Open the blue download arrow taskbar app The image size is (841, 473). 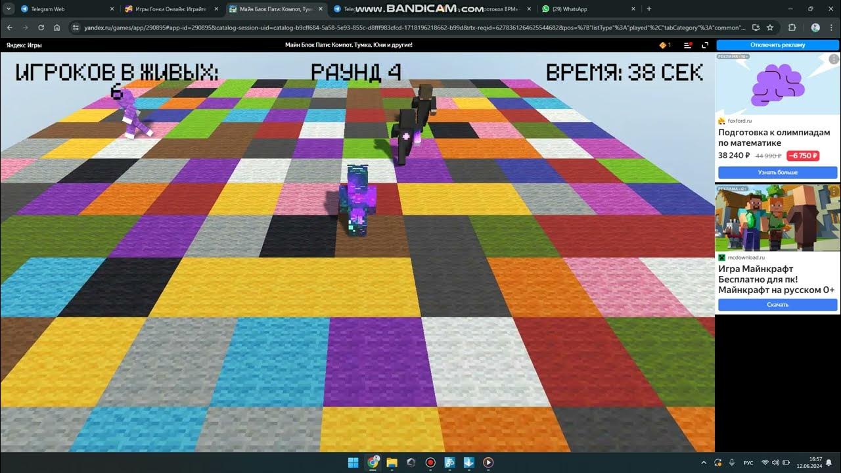pyautogui.click(x=468, y=462)
